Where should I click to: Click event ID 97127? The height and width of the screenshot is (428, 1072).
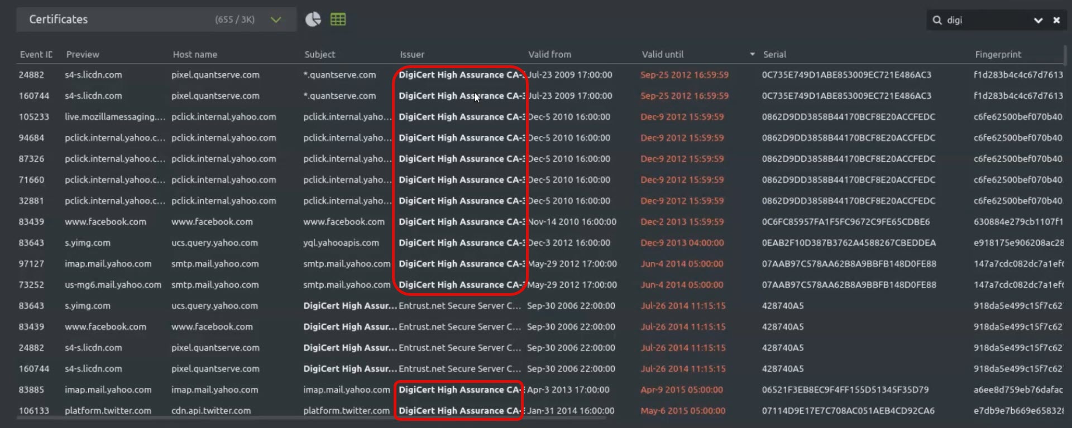(31, 264)
